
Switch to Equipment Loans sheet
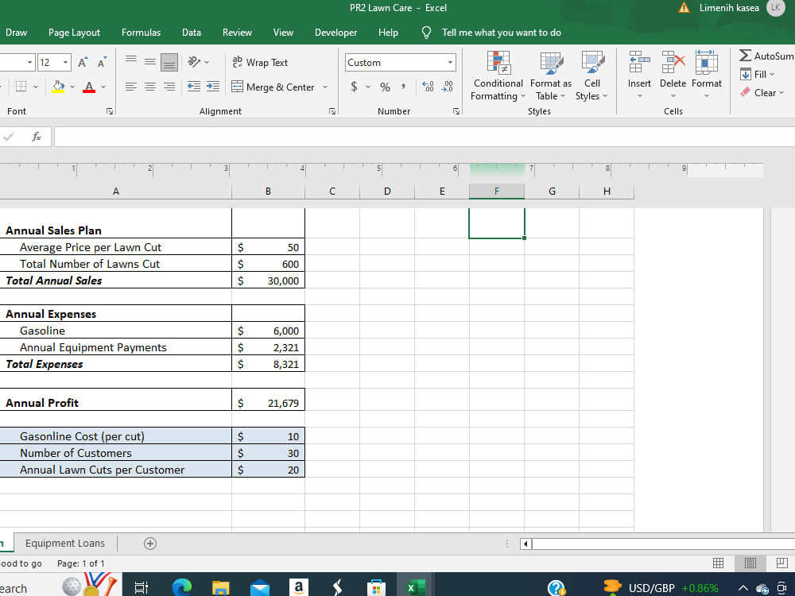pyautogui.click(x=65, y=544)
